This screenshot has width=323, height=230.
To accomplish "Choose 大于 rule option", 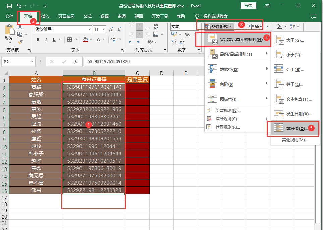I will click(x=294, y=40).
